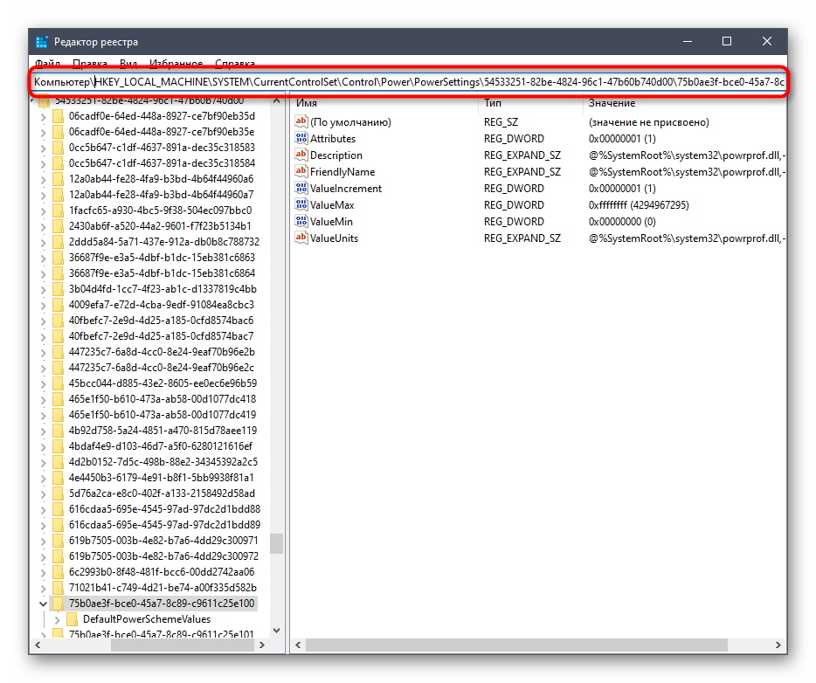Collapse the 75b0ae3f-...c25e100 key
Screen dimensions: 816x683
coord(43,603)
